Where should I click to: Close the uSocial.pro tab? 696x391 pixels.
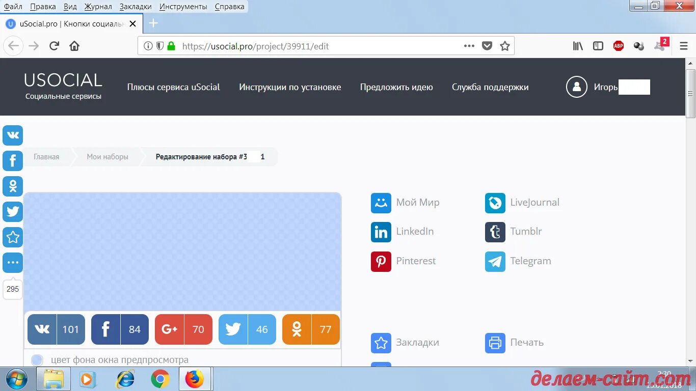click(x=132, y=23)
